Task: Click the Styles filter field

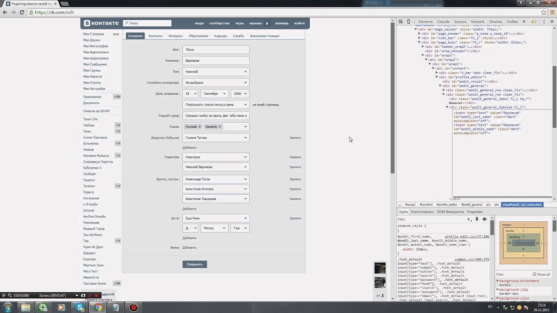Action: coord(431,219)
